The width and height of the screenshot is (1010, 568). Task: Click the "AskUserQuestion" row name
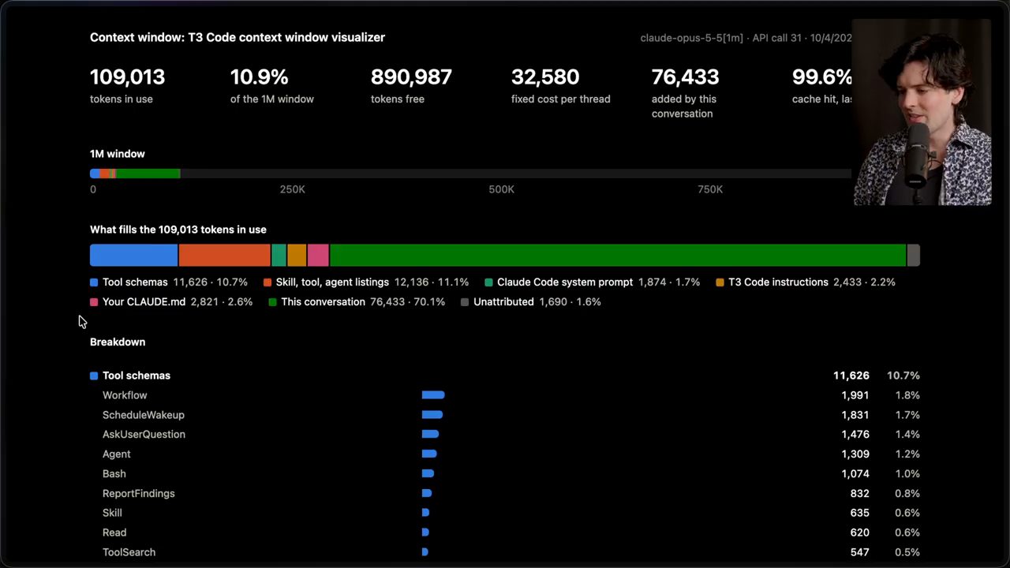pyautogui.click(x=144, y=435)
